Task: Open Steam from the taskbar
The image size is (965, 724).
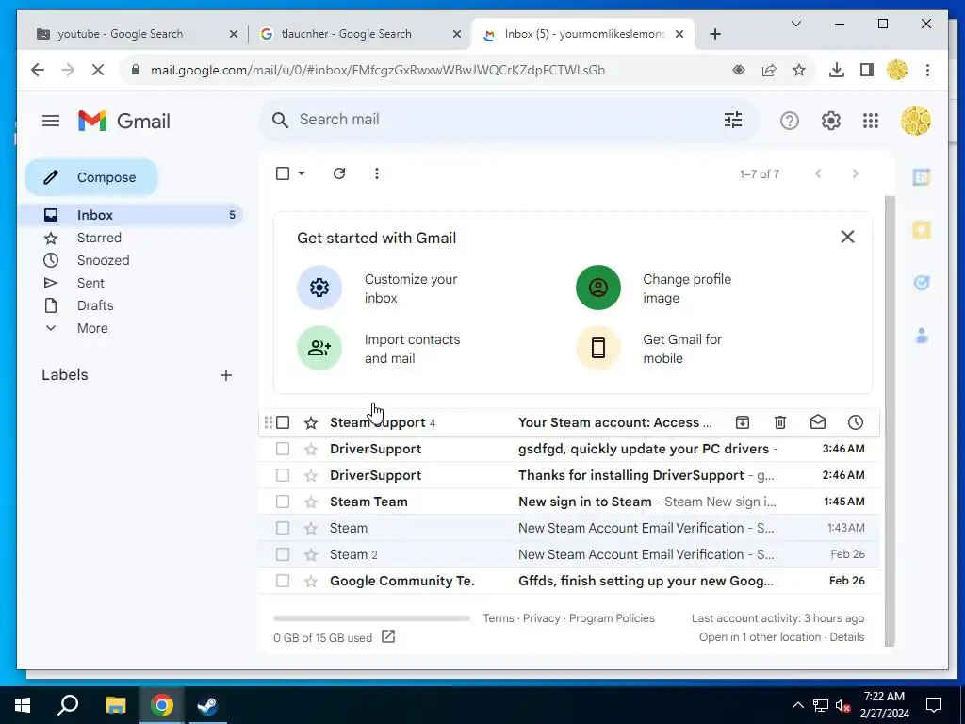Action: (207, 705)
